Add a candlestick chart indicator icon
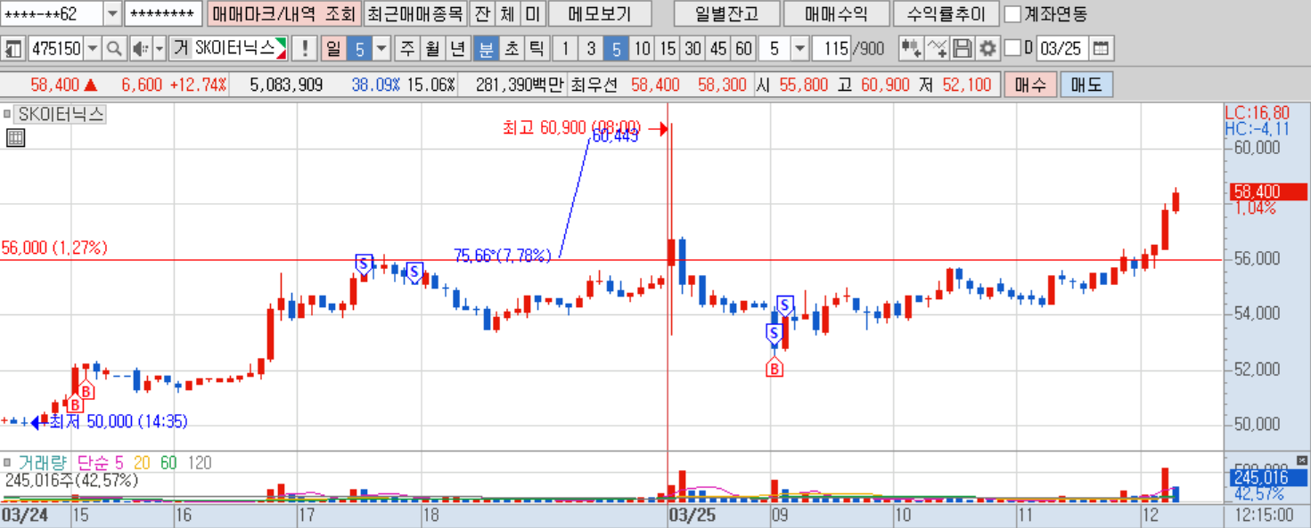This screenshot has width=1311, height=528. 911,48
